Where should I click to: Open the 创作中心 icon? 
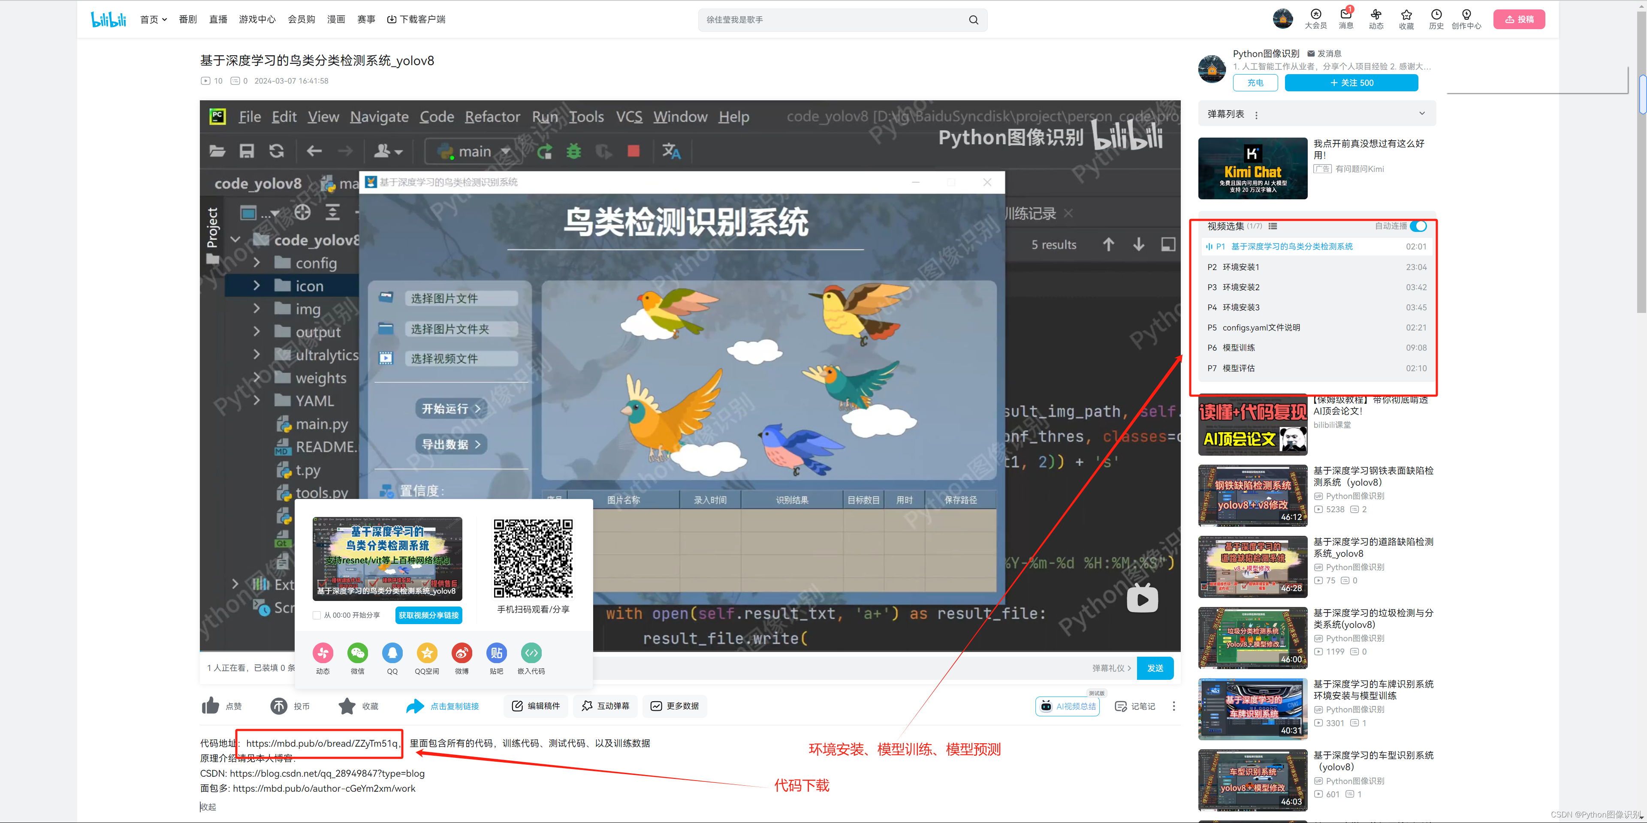1466,18
